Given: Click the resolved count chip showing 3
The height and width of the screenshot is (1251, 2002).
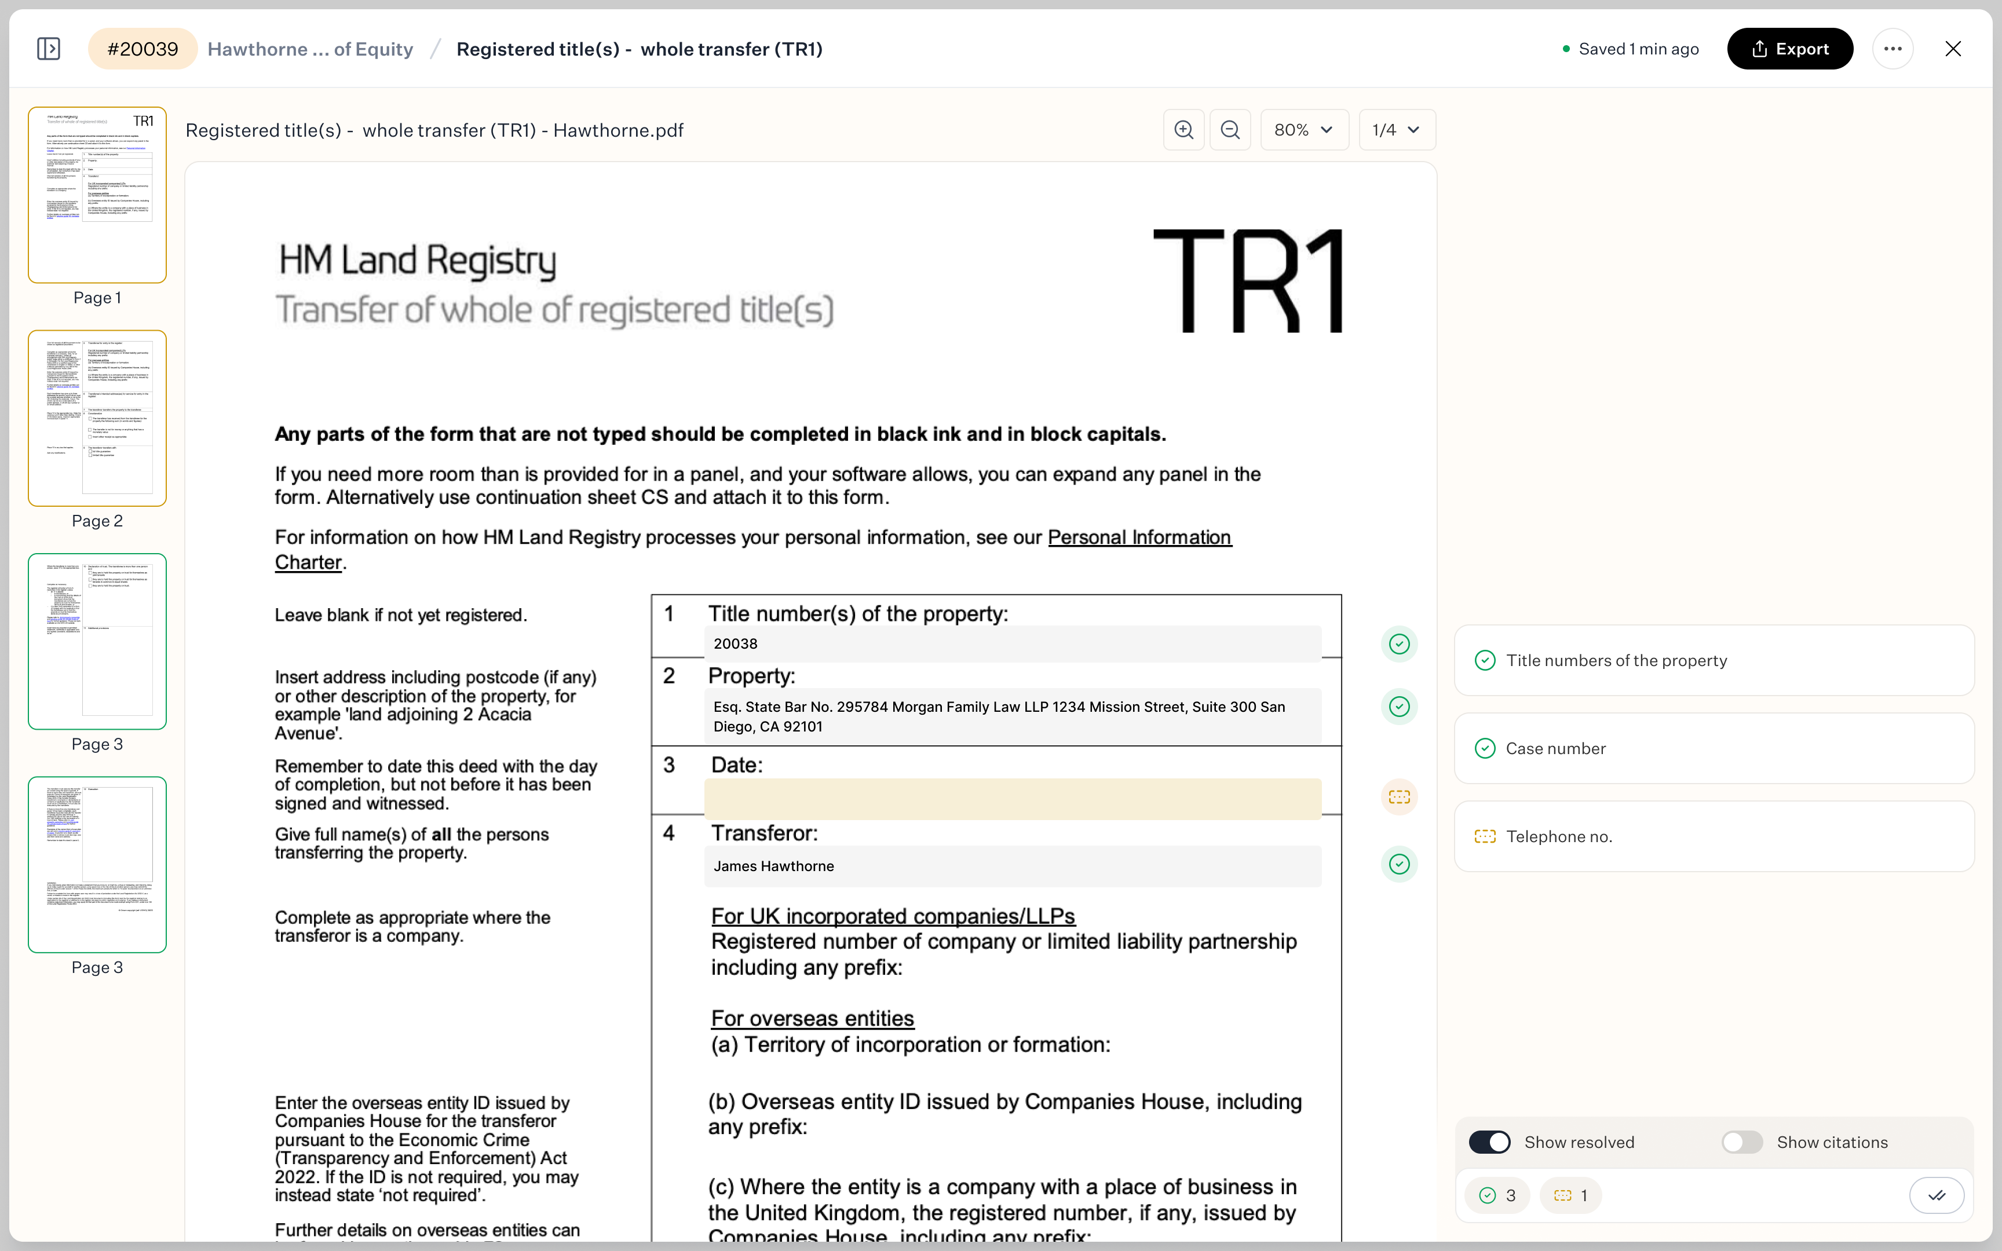Looking at the screenshot, I should point(1496,1195).
